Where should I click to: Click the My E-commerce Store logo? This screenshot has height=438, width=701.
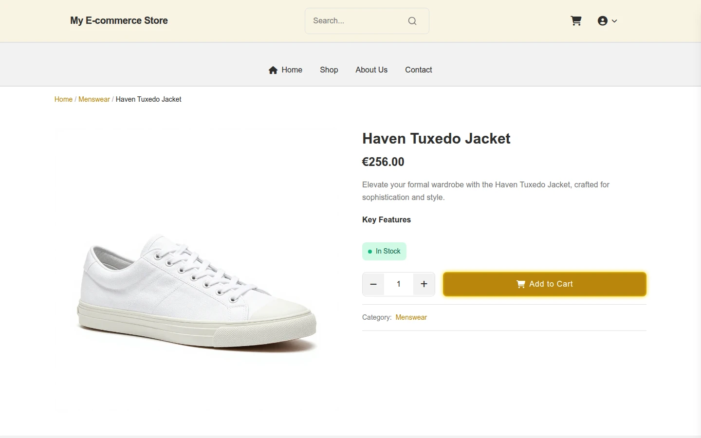tap(119, 20)
